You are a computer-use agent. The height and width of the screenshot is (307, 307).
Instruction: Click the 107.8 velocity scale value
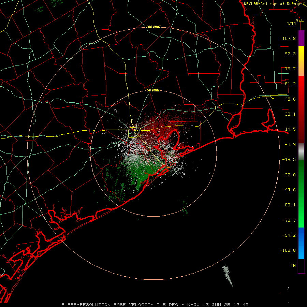289,38
